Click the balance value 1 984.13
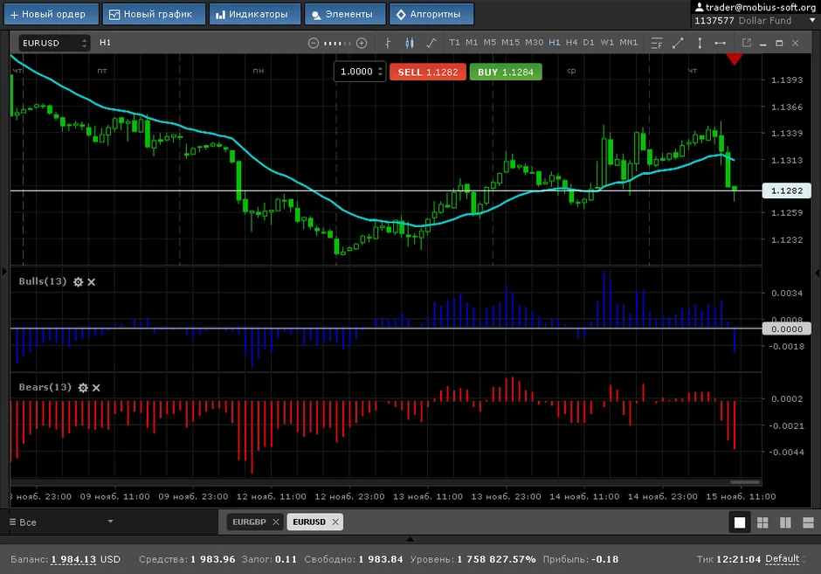Image resolution: width=821 pixels, height=574 pixels. click(74, 559)
